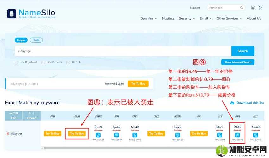This screenshot has width=269, height=158.
Task: Click the blue Search button
Action: [243, 51]
